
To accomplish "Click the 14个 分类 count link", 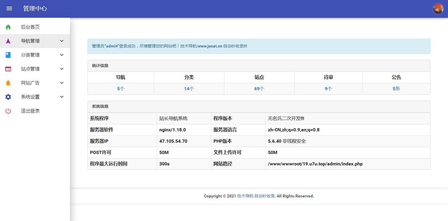I will [189, 89].
